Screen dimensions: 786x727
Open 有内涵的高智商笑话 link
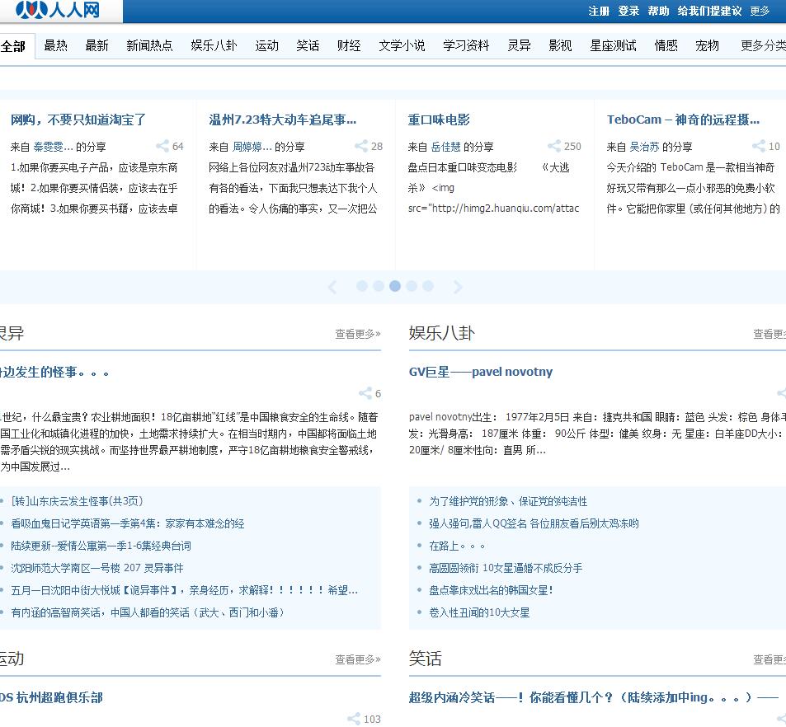tap(148, 612)
